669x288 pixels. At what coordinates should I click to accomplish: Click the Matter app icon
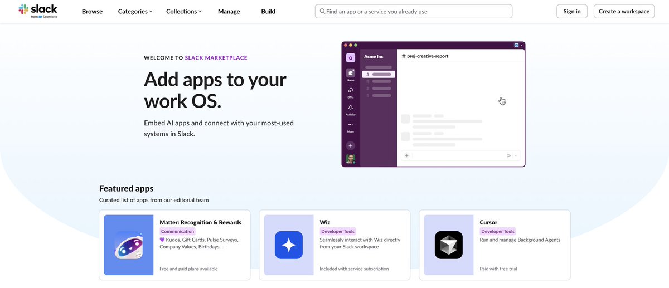pos(129,245)
